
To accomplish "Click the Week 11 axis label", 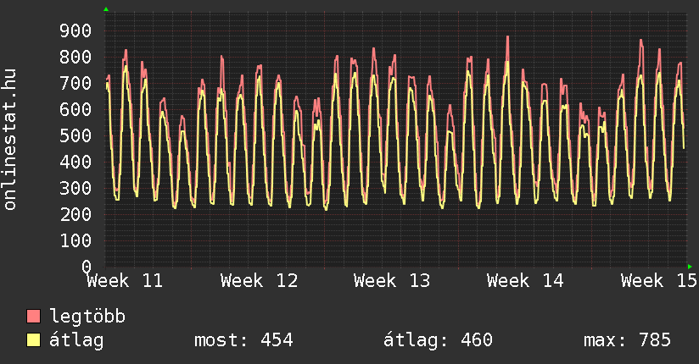I will (x=125, y=281).
